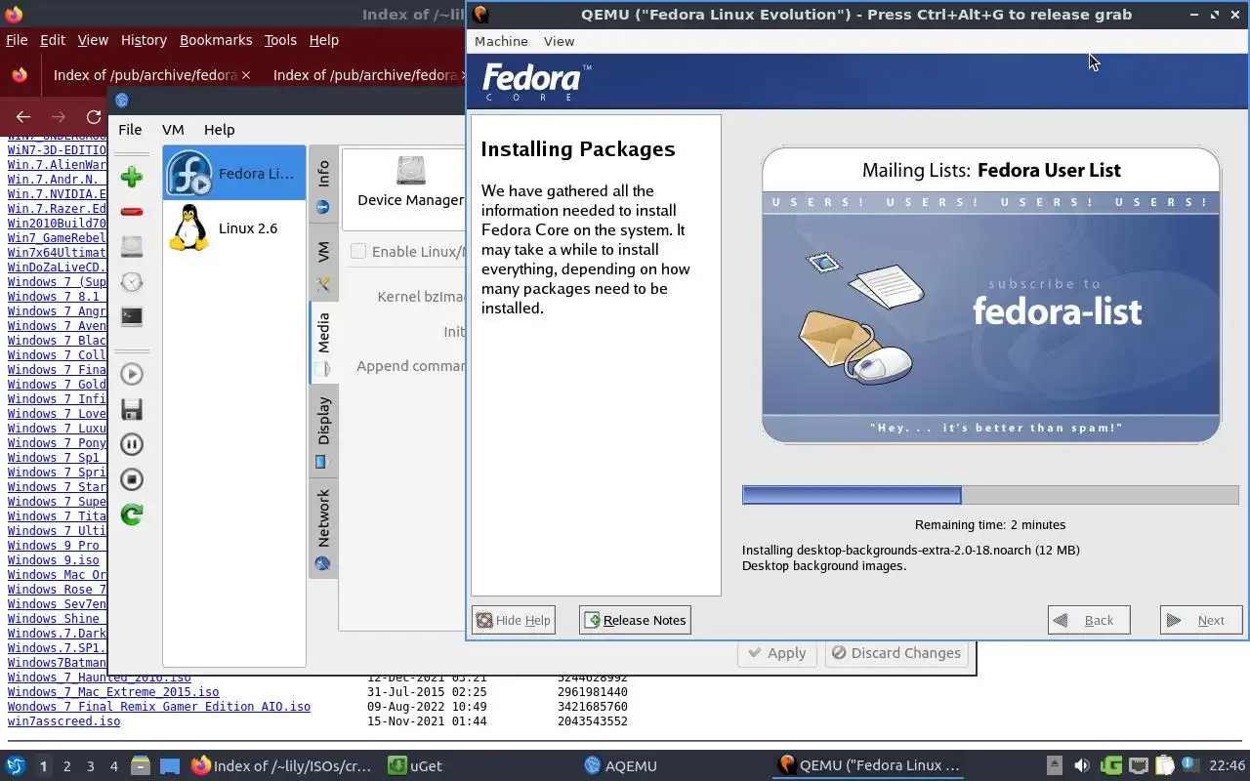Click the package installation progress bar
The height and width of the screenshot is (781, 1250).
tap(990, 495)
